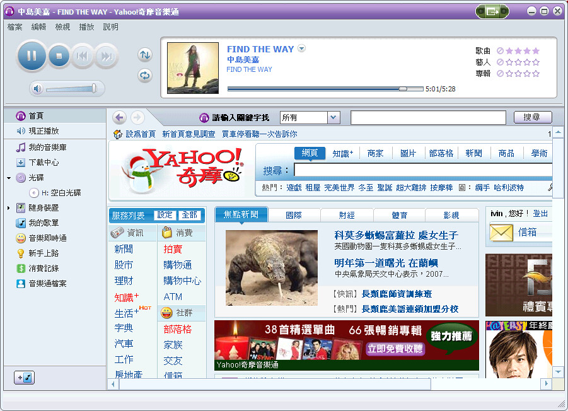This screenshot has height=411, width=568.
Task: Go back to the previous track
Action: [x=82, y=57]
